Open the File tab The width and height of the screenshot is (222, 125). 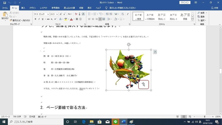pyautogui.click(x=5, y=8)
